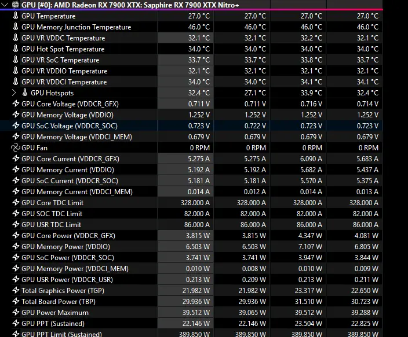408x337 pixels.
Task: Select GPU PPT (Sustained) label
Action: click(x=53, y=324)
